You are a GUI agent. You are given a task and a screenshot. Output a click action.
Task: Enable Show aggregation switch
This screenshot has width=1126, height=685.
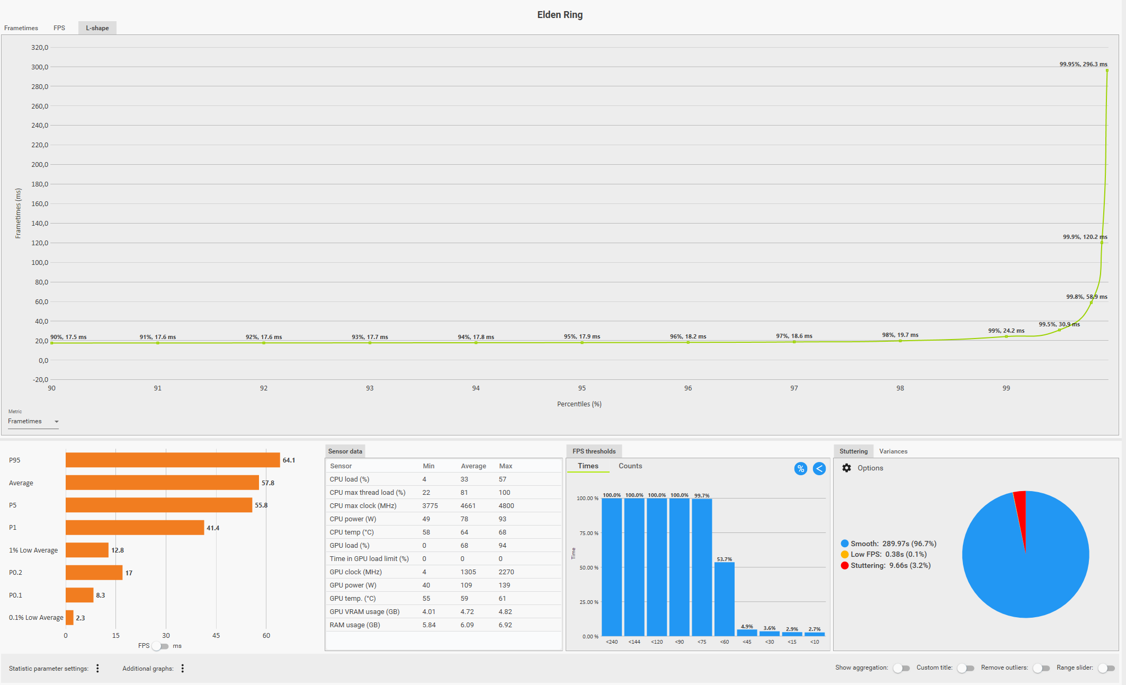pos(901,668)
